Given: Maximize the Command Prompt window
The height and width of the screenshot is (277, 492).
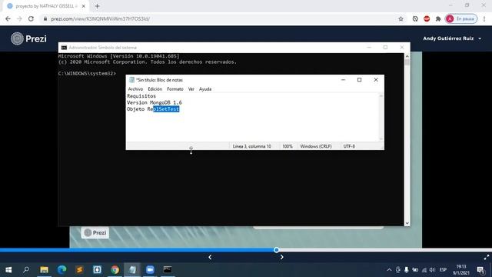Looking at the screenshot, I should (x=385, y=48).
